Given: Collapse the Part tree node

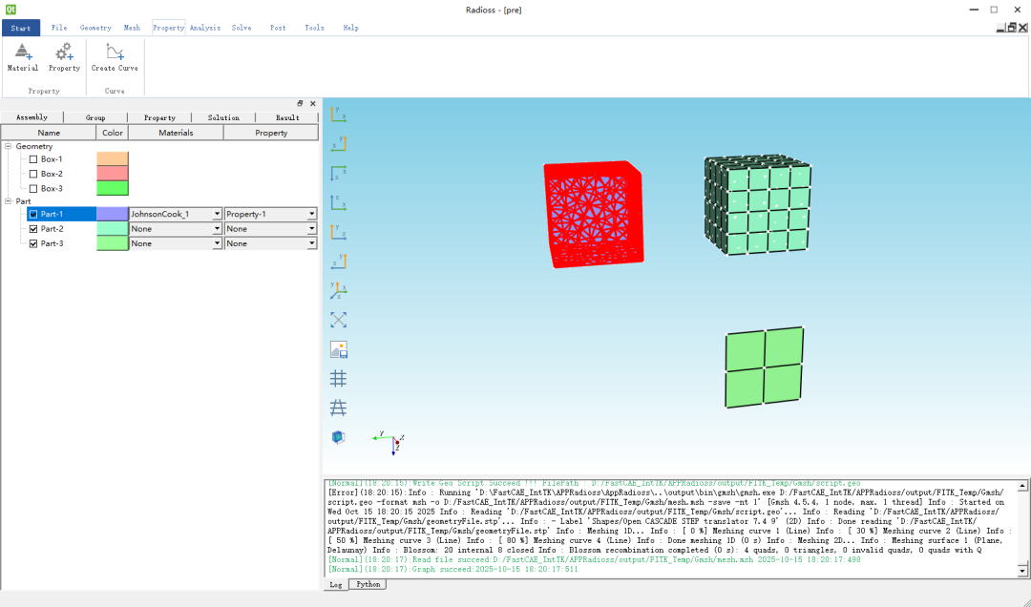Looking at the screenshot, I should (9, 201).
